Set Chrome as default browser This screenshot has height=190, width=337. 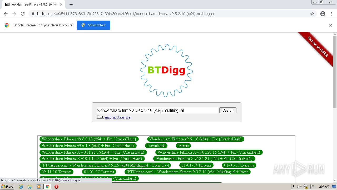(93, 25)
